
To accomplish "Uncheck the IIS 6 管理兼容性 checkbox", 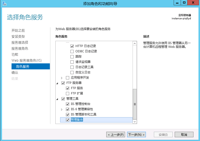I will (x=68, y=109).
